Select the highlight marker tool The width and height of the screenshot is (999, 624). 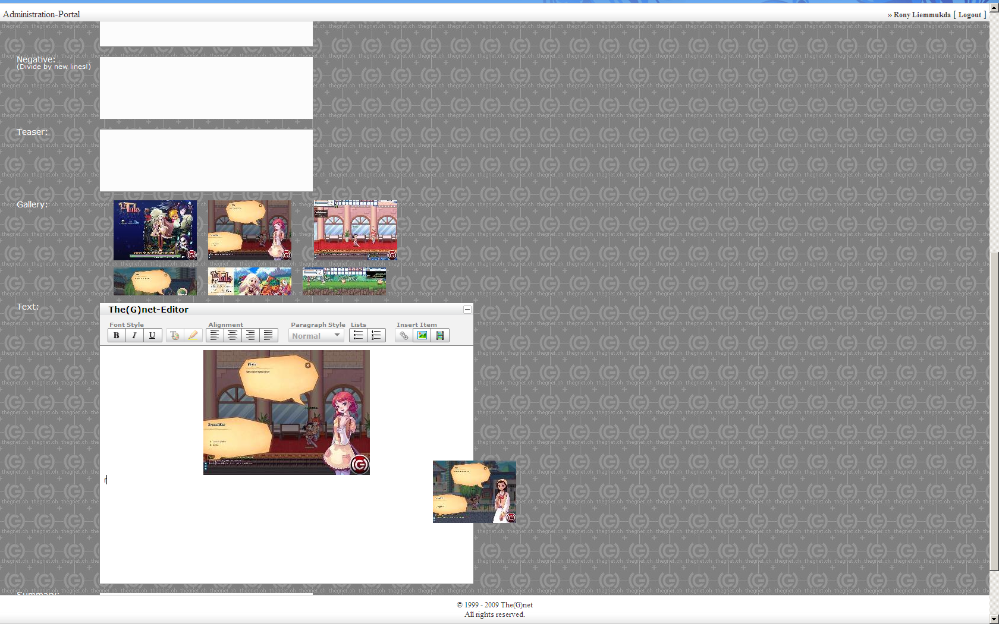[x=193, y=336]
